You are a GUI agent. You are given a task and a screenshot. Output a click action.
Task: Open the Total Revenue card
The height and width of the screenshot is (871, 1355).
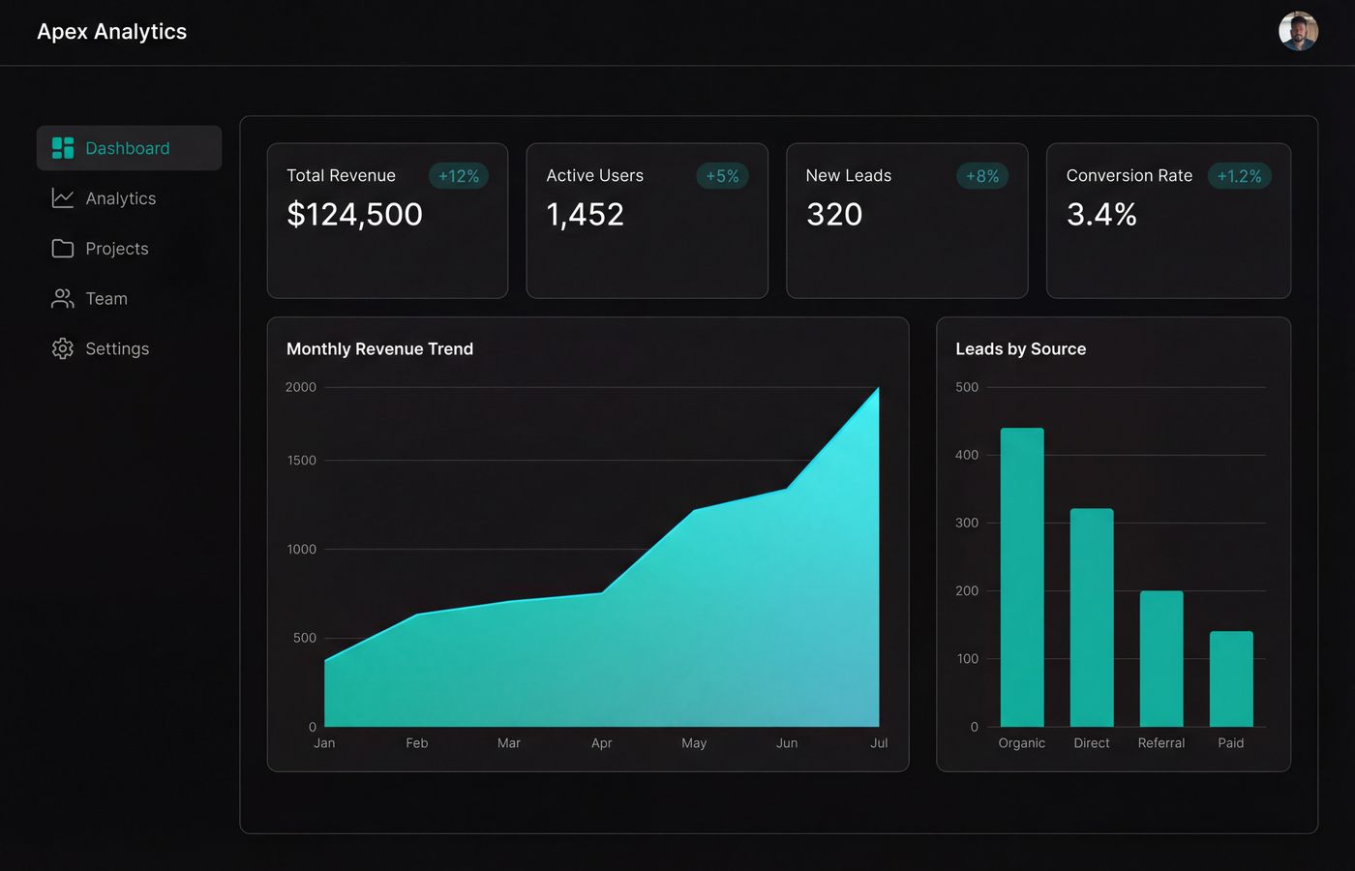click(x=387, y=221)
